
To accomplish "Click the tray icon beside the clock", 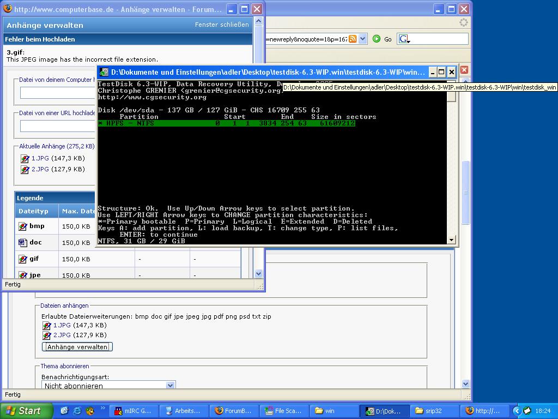I will coord(527,411).
